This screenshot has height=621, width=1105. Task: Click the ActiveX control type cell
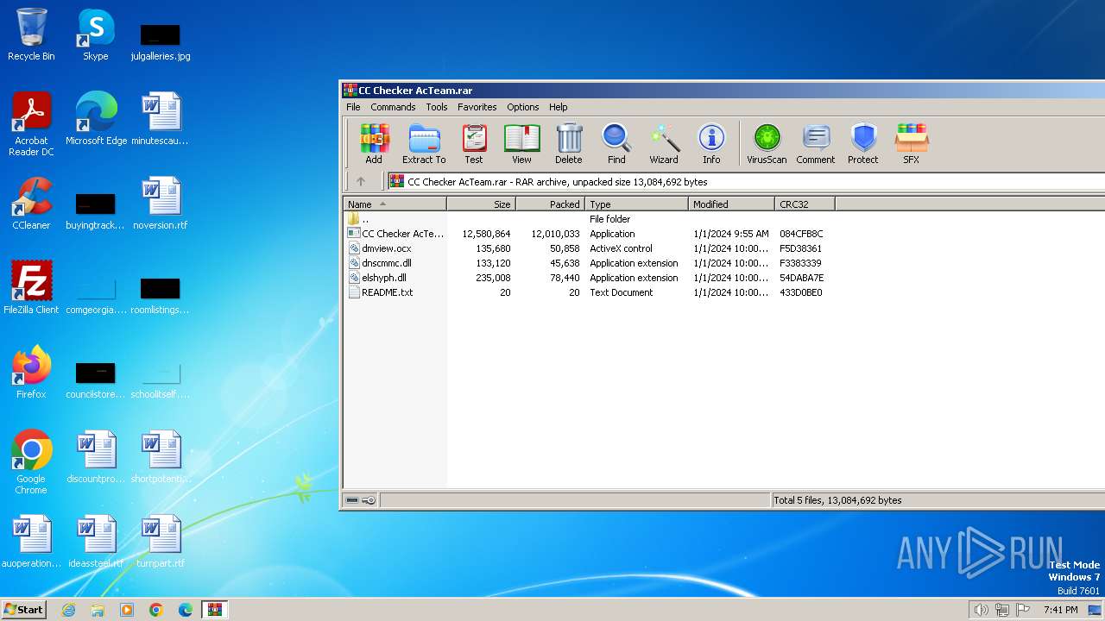click(621, 248)
